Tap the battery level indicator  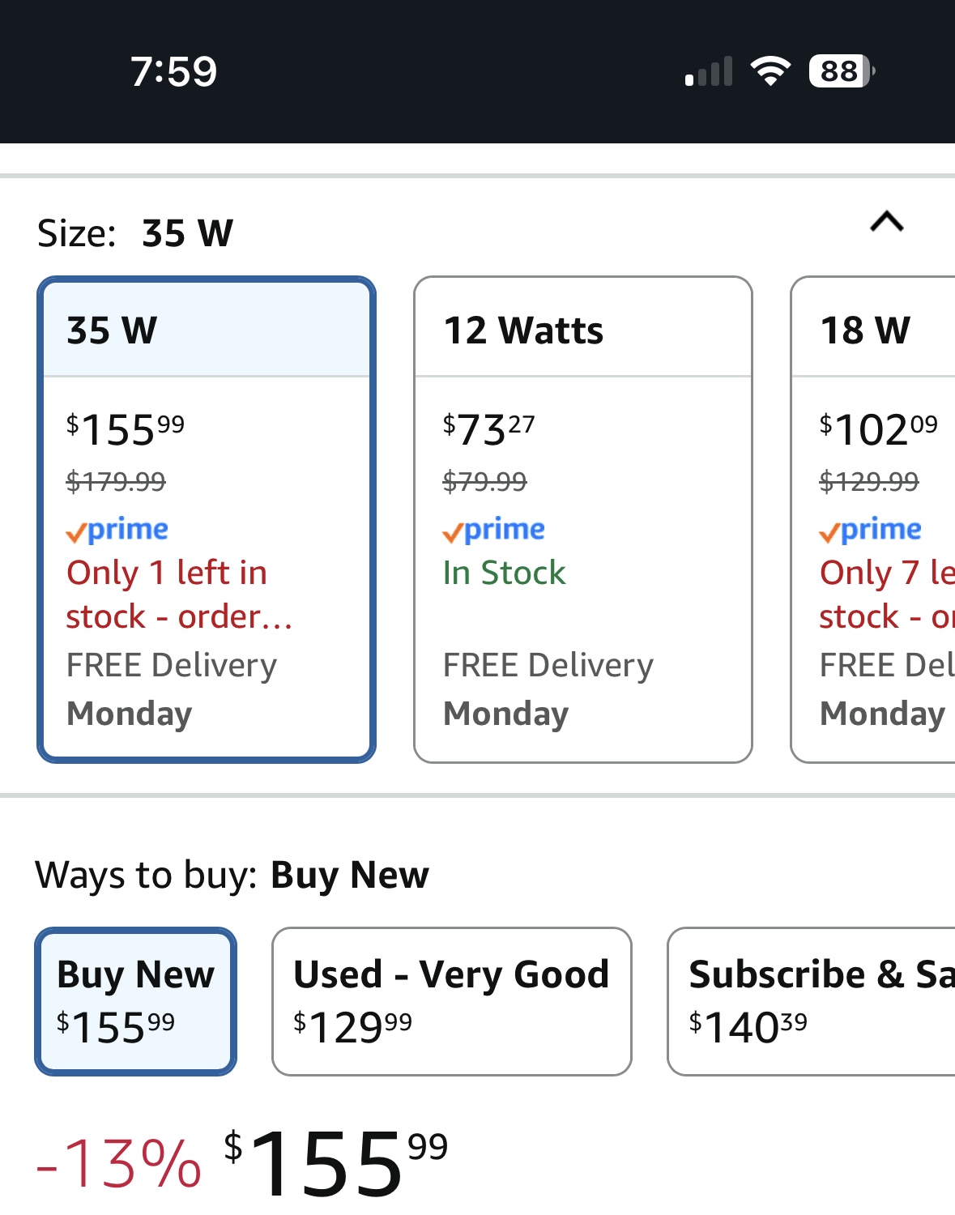coord(842,71)
